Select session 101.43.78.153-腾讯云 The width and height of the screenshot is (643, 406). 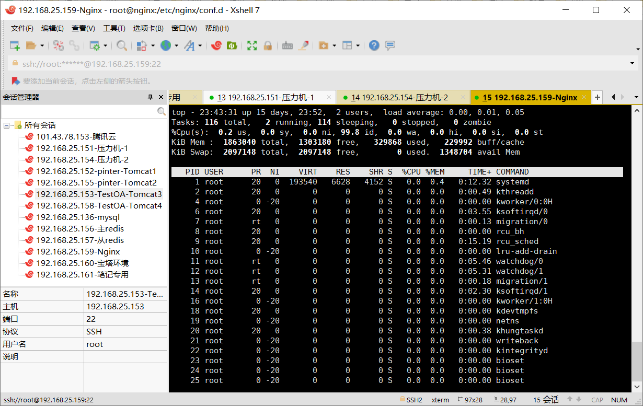76,137
